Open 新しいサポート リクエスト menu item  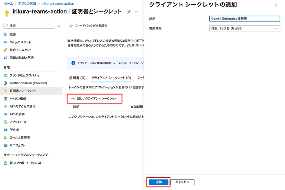(x=26, y=163)
